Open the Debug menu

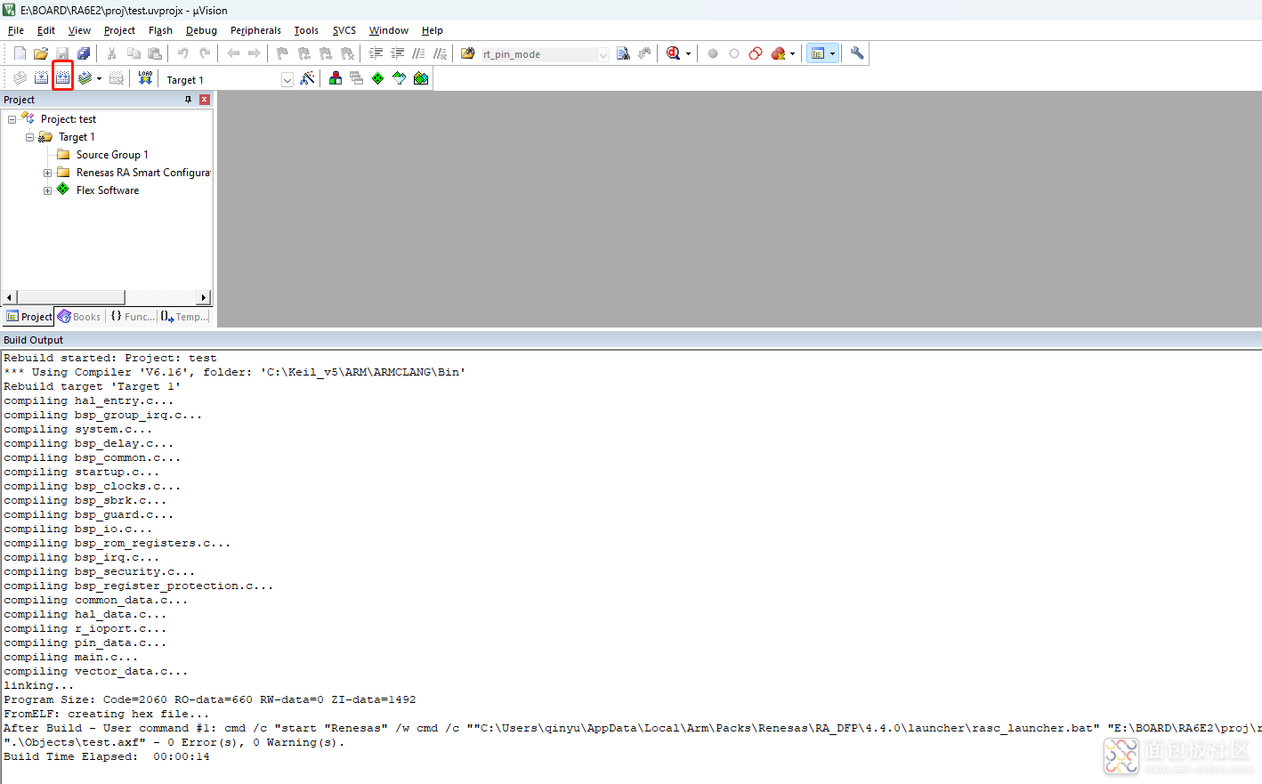tap(201, 30)
